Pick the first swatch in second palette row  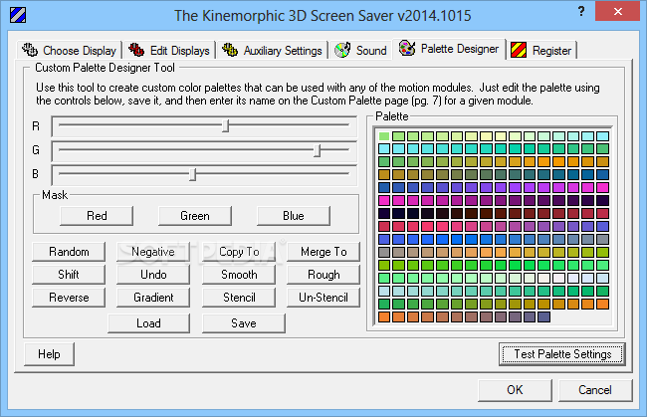(x=384, y=149)
